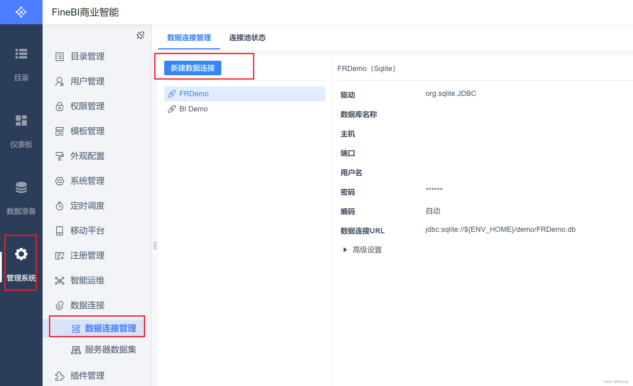Screen dimensions: 633x386
Task: Click the FineBI商业智能 title
Action: 85,12
